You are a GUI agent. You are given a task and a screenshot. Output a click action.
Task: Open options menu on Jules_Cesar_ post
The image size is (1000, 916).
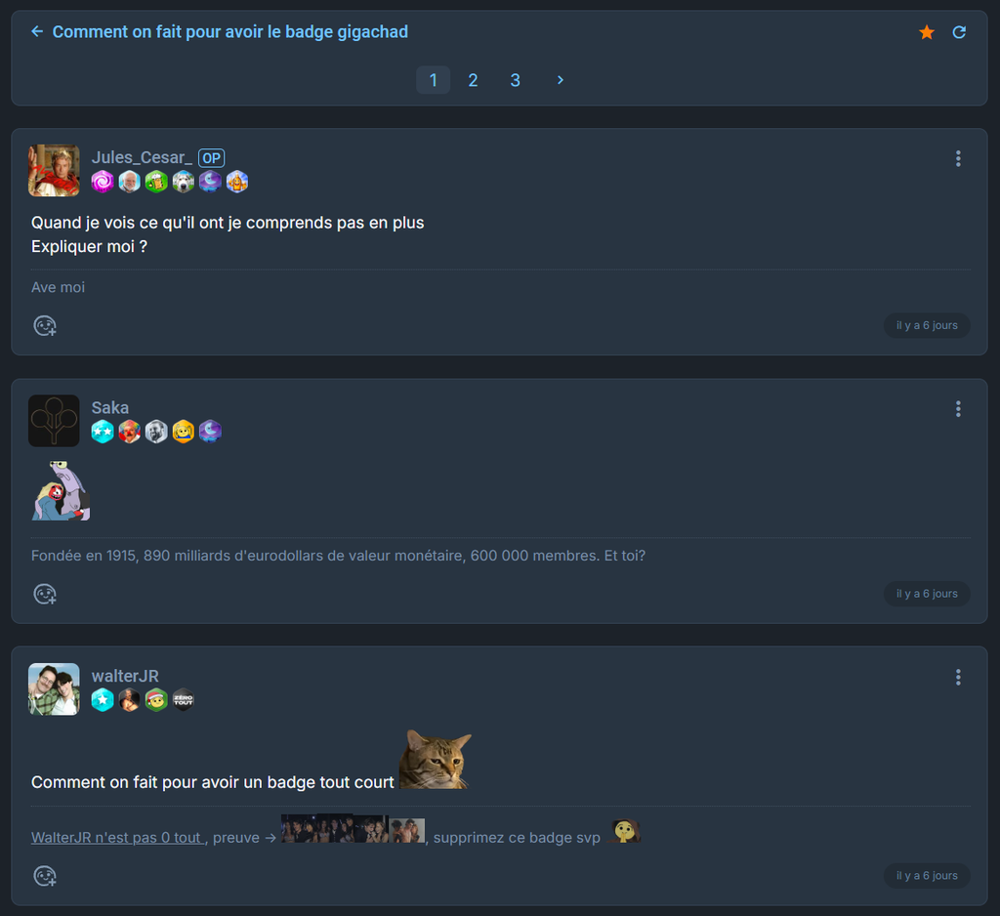coord(958,159)
